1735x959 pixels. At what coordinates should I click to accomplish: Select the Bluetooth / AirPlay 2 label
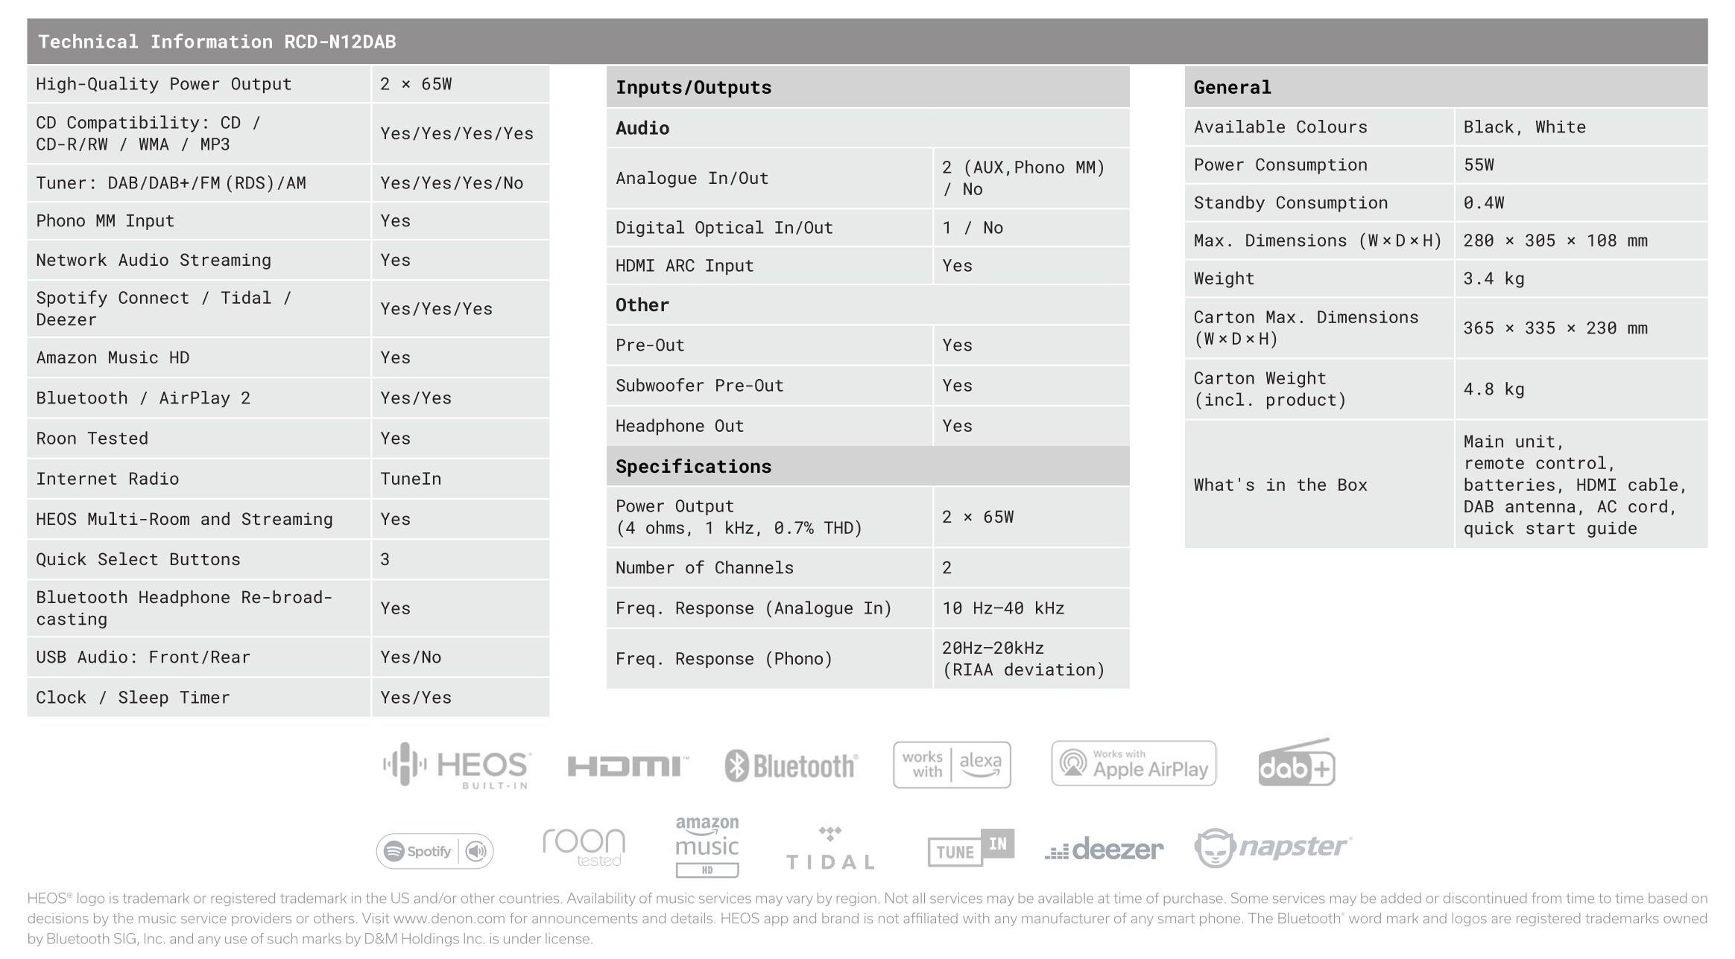point(143,398)
